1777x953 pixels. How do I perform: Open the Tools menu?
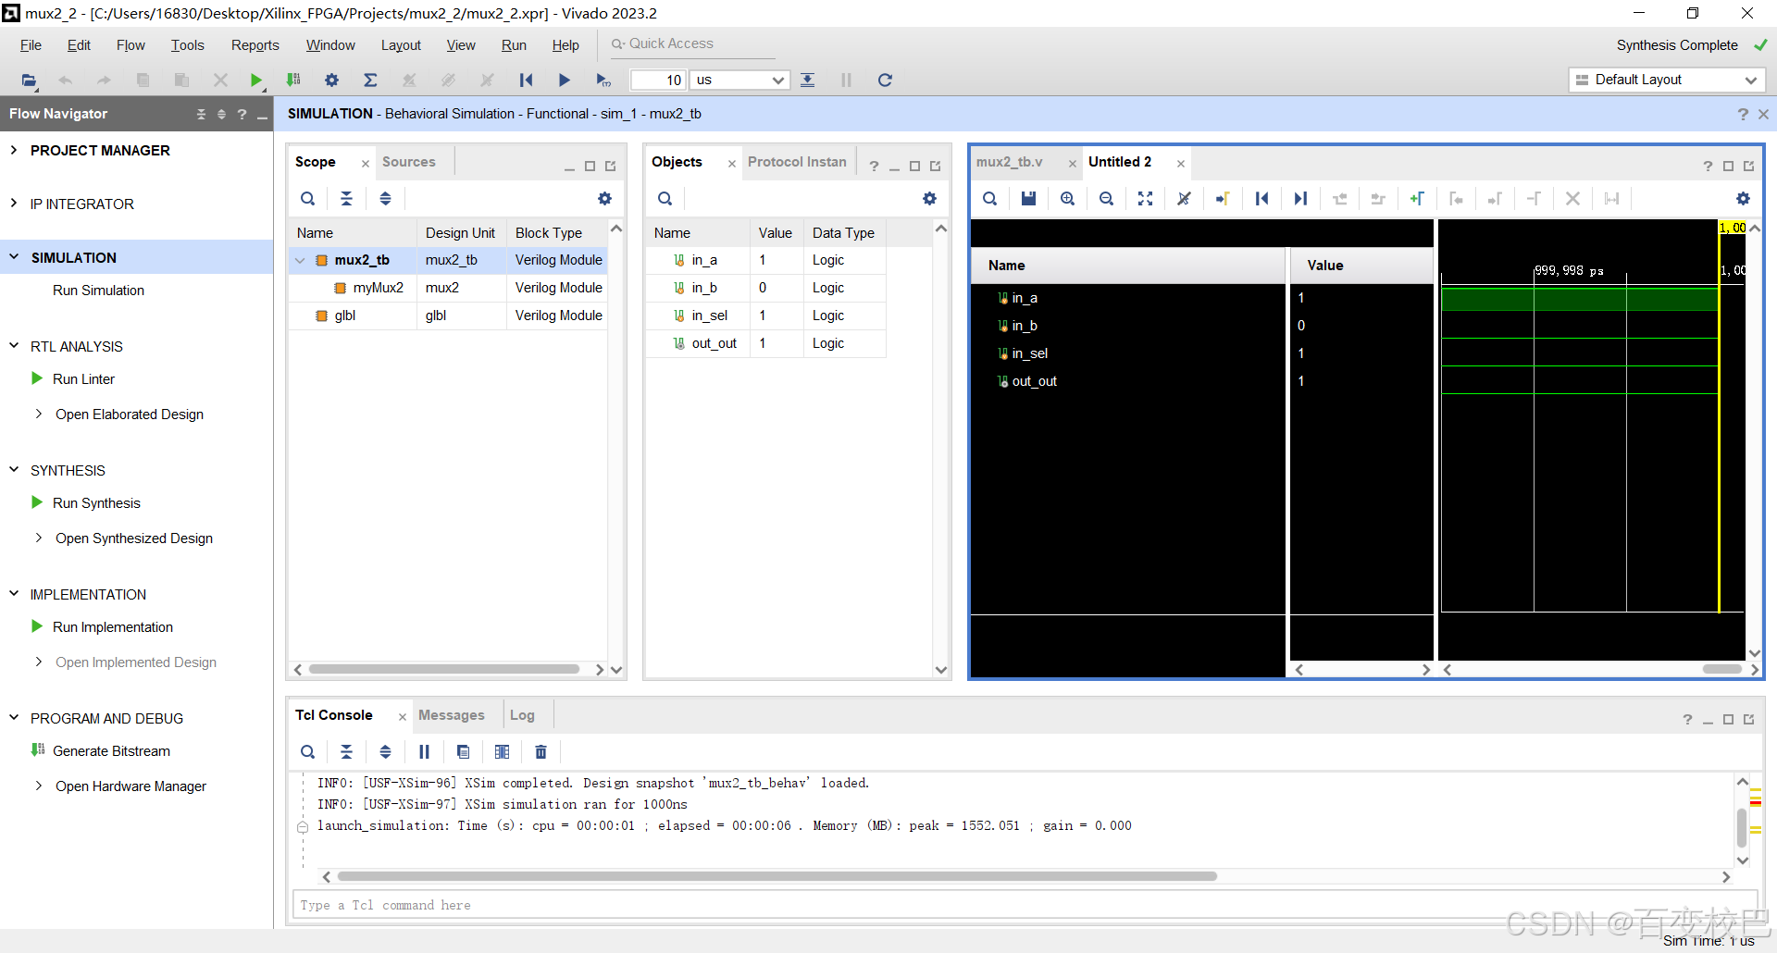187,45
